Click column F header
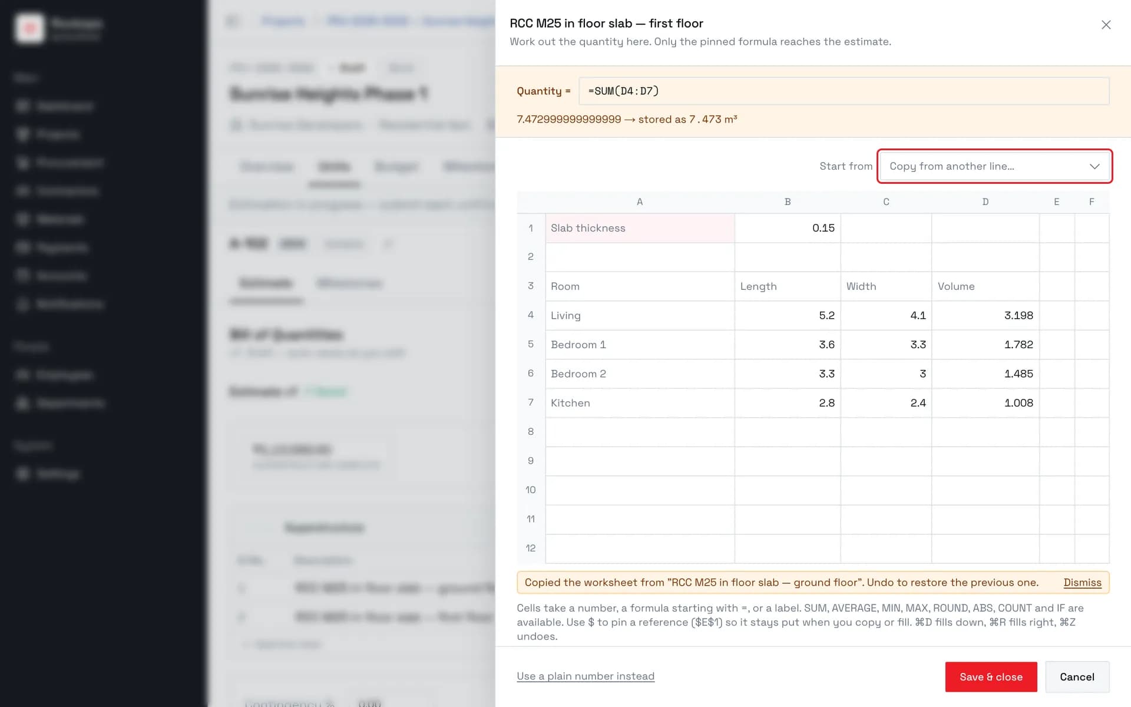The image size is (1131, 707). pyautogui.click(x=1092, y=202)
